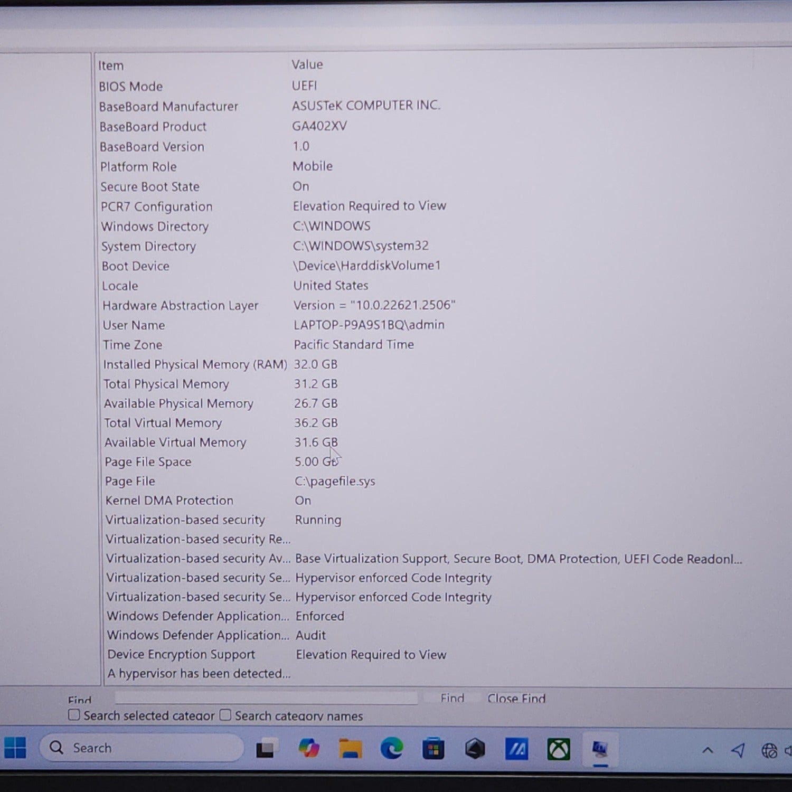Tick the Search category names only checkbox
This screenshot has height=792, width=792.
tap(225, 715)
